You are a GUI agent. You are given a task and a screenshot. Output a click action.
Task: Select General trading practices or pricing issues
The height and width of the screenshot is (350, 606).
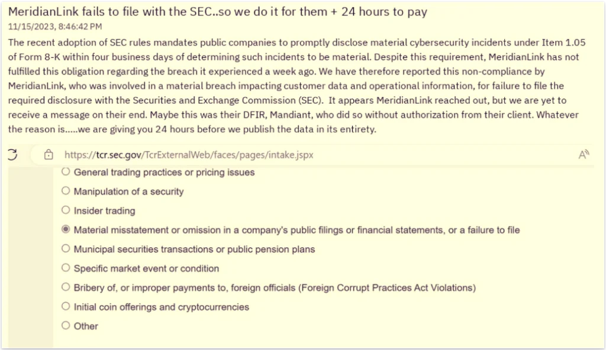click(x=66, y=172)
